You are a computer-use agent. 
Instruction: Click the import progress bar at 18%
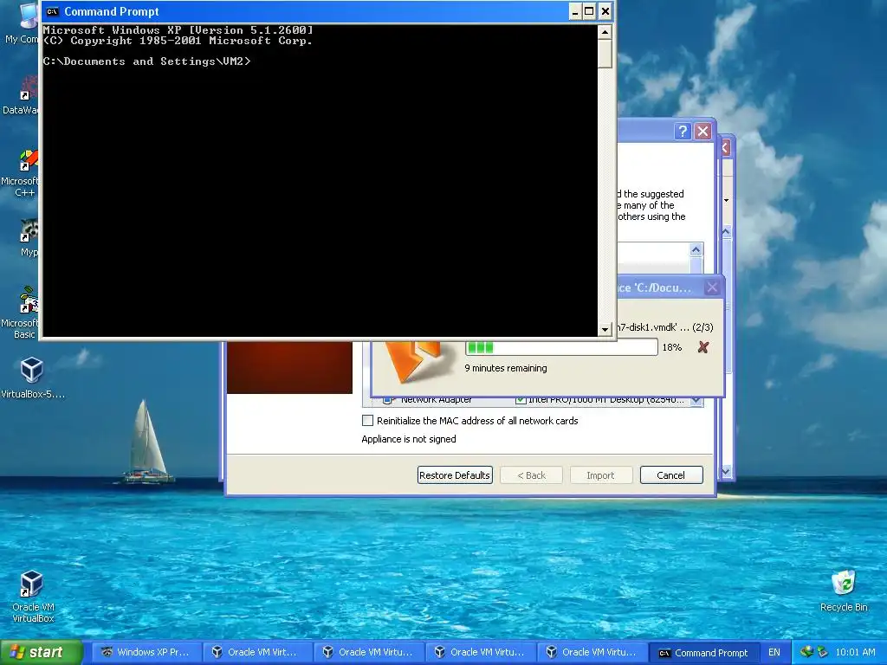pos(561,346)
